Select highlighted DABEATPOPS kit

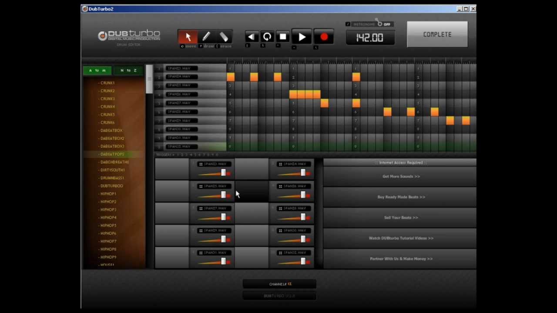112,154
